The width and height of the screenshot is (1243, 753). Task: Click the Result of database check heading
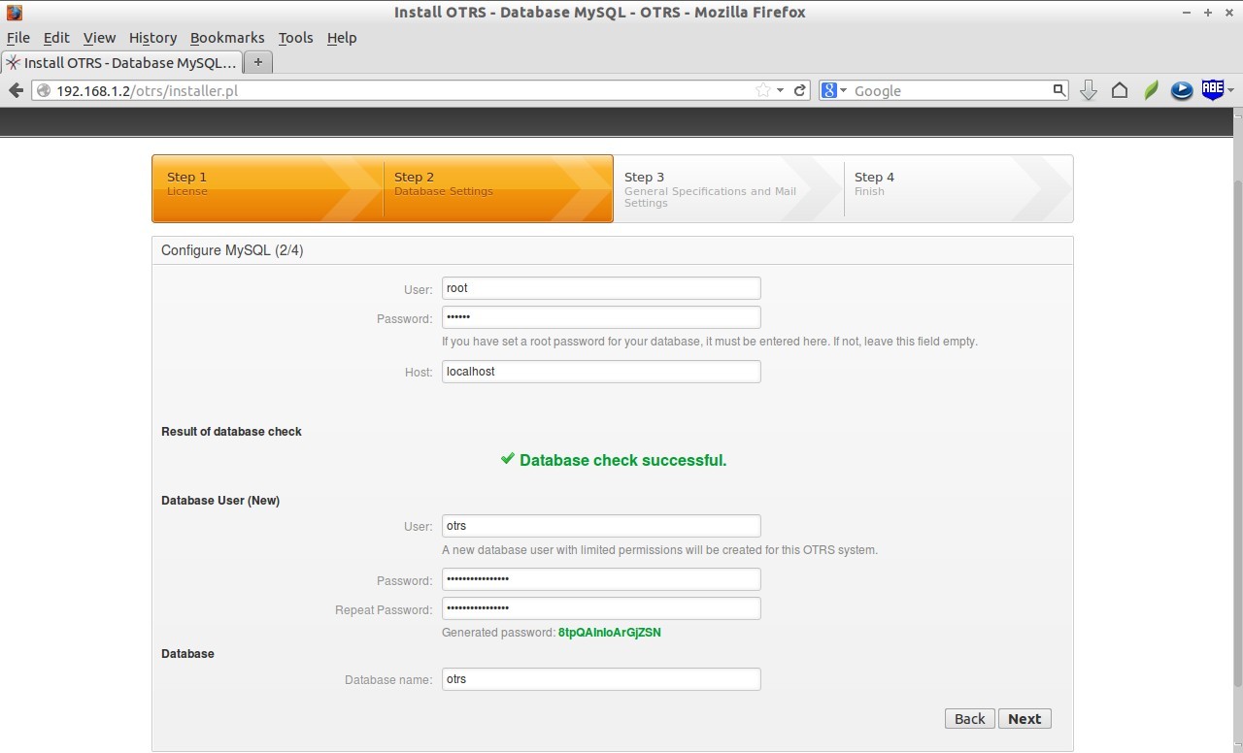[231, 432]
